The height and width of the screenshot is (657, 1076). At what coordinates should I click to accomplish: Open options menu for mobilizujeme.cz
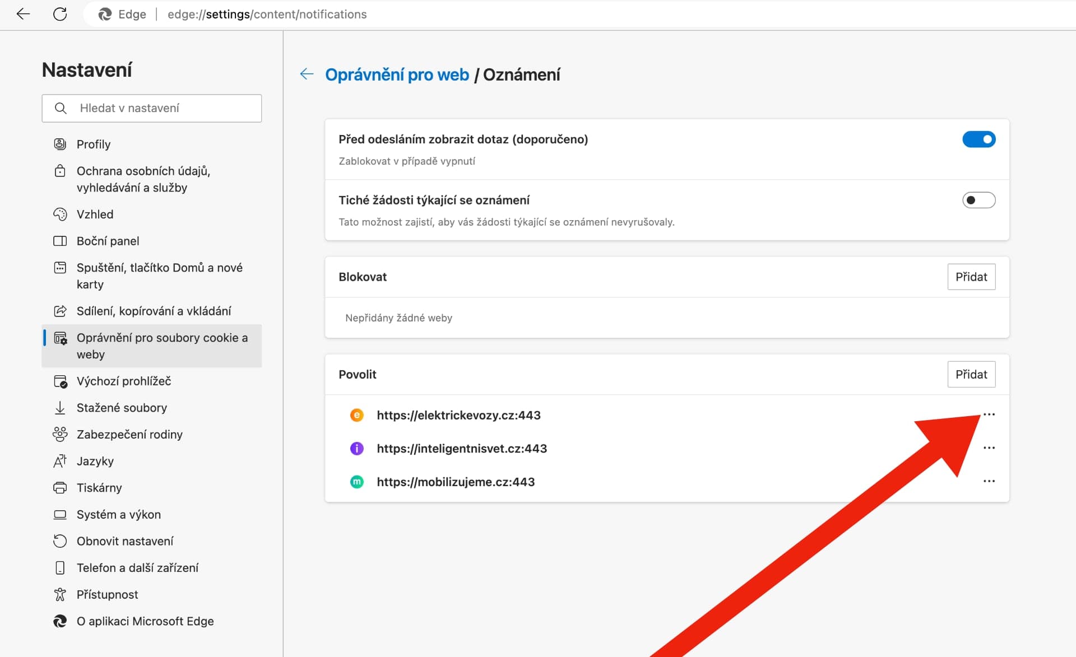[x=990, y=481]
